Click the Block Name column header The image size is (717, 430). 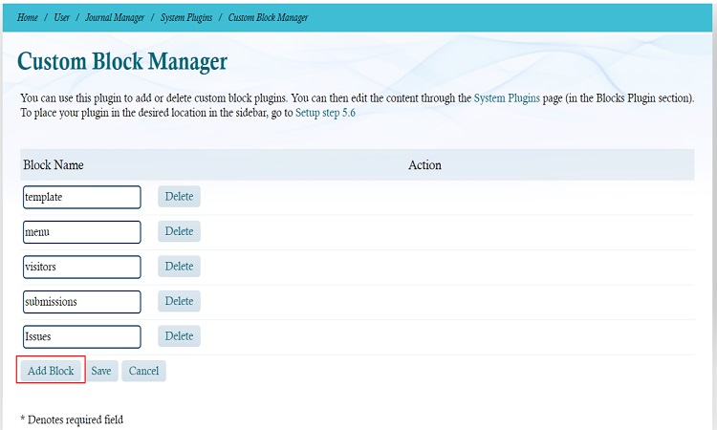[x=54, y=165]
